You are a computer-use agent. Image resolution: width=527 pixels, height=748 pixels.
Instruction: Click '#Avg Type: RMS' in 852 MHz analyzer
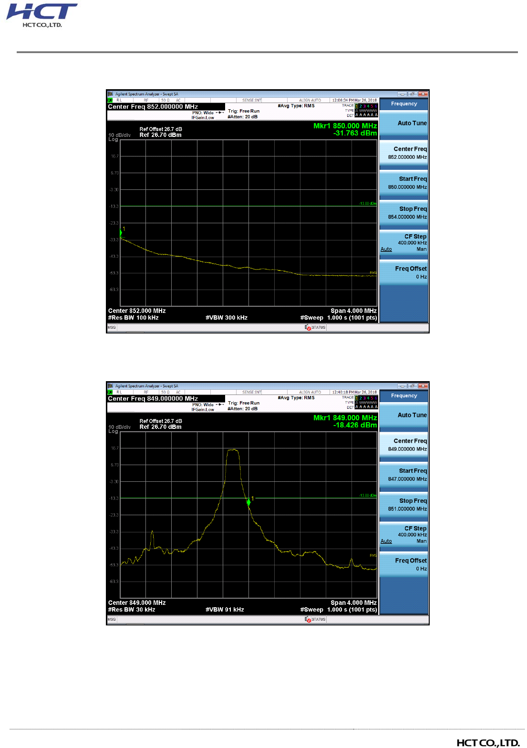[296, 106]
